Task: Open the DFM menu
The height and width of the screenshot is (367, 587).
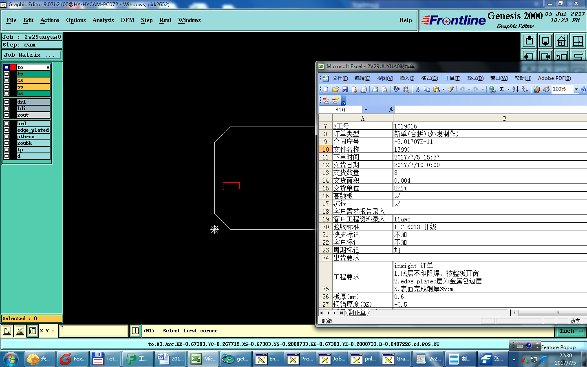Action: pos(128,20)
